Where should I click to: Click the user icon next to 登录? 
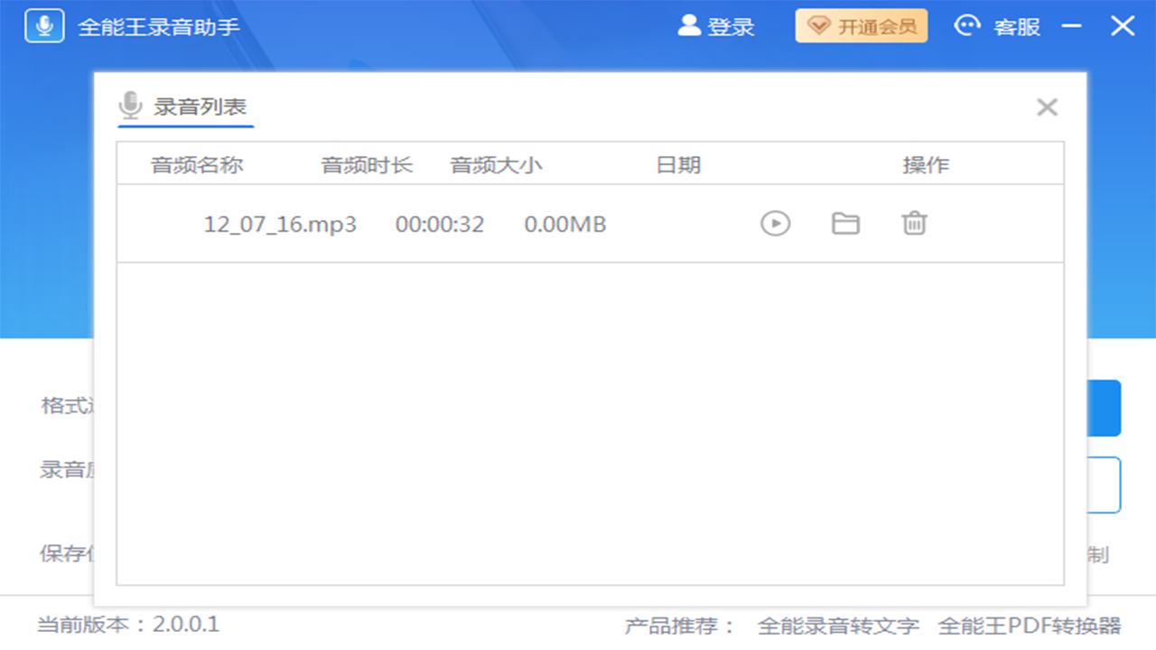click(688, 26)
